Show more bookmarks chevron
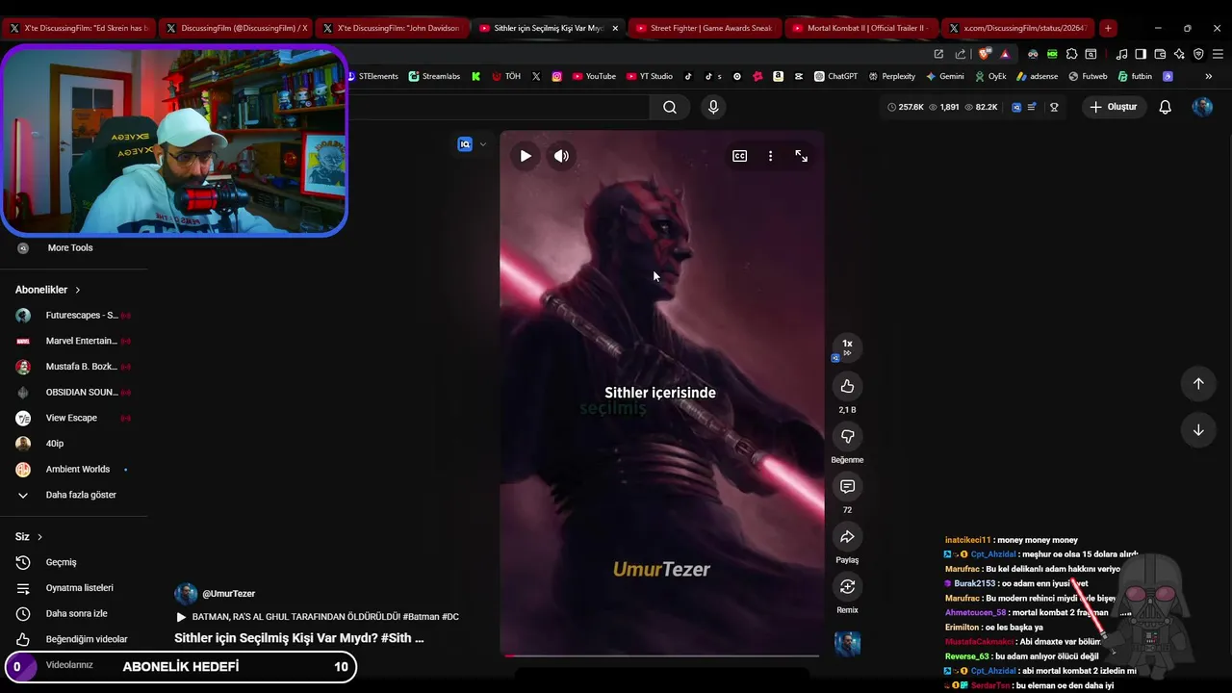The height and width of the screenshot is (693, 1232). [1208, 76]
